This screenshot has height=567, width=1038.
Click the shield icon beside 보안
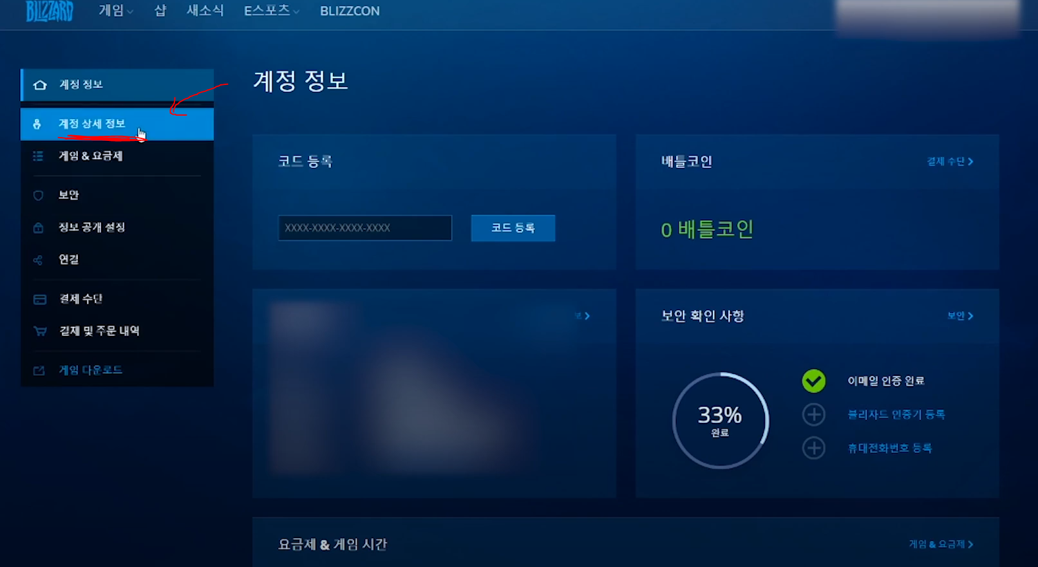pyautogui.click(x=38, y=195)
